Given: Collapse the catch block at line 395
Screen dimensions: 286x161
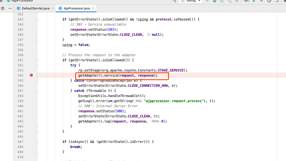Looking at the screenshot, I should (x=37, y=81).
